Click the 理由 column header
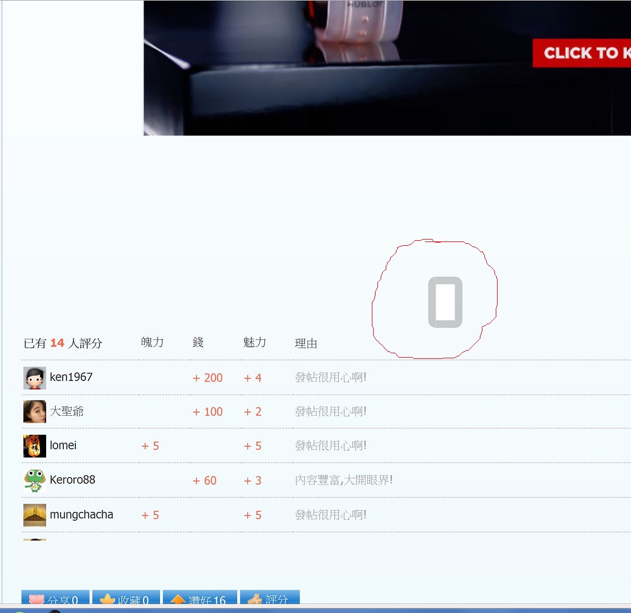The height and width of the screenshot is (613, 631). [x=306, y=344]
